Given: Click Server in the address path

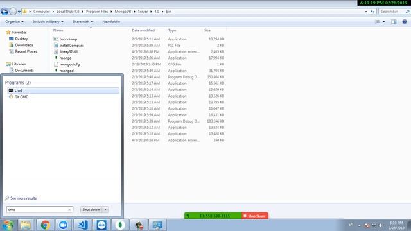Looking at the screenshot, I should click(143, 12).
